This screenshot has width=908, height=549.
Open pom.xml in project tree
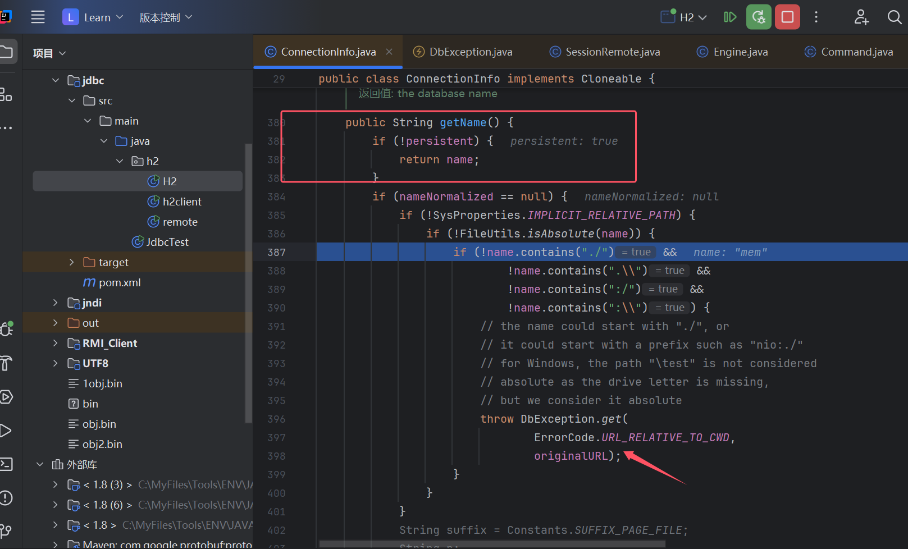[112, 282]
